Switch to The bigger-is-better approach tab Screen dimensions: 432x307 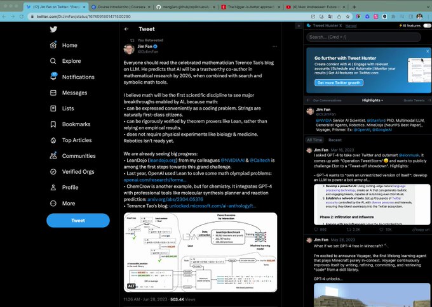point(251,7)
